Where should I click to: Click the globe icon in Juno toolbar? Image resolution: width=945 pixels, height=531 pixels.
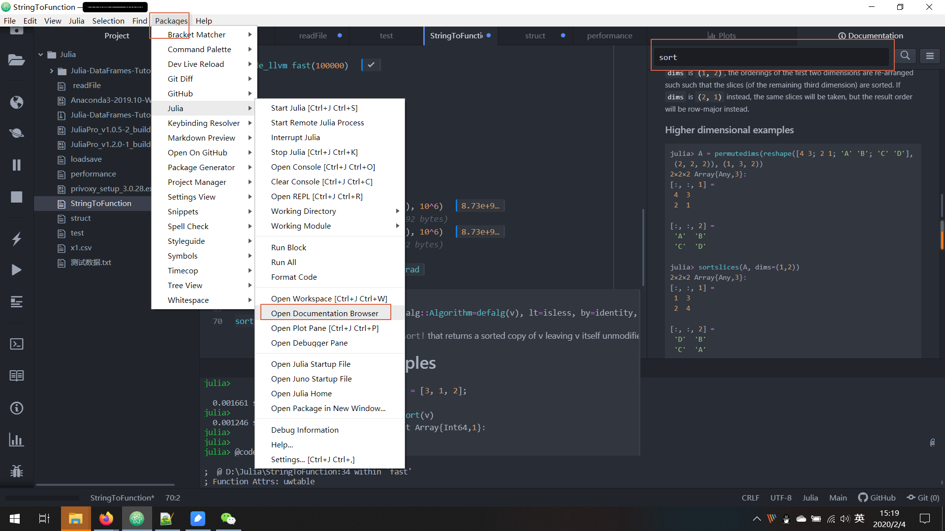[x=16, y=102]
